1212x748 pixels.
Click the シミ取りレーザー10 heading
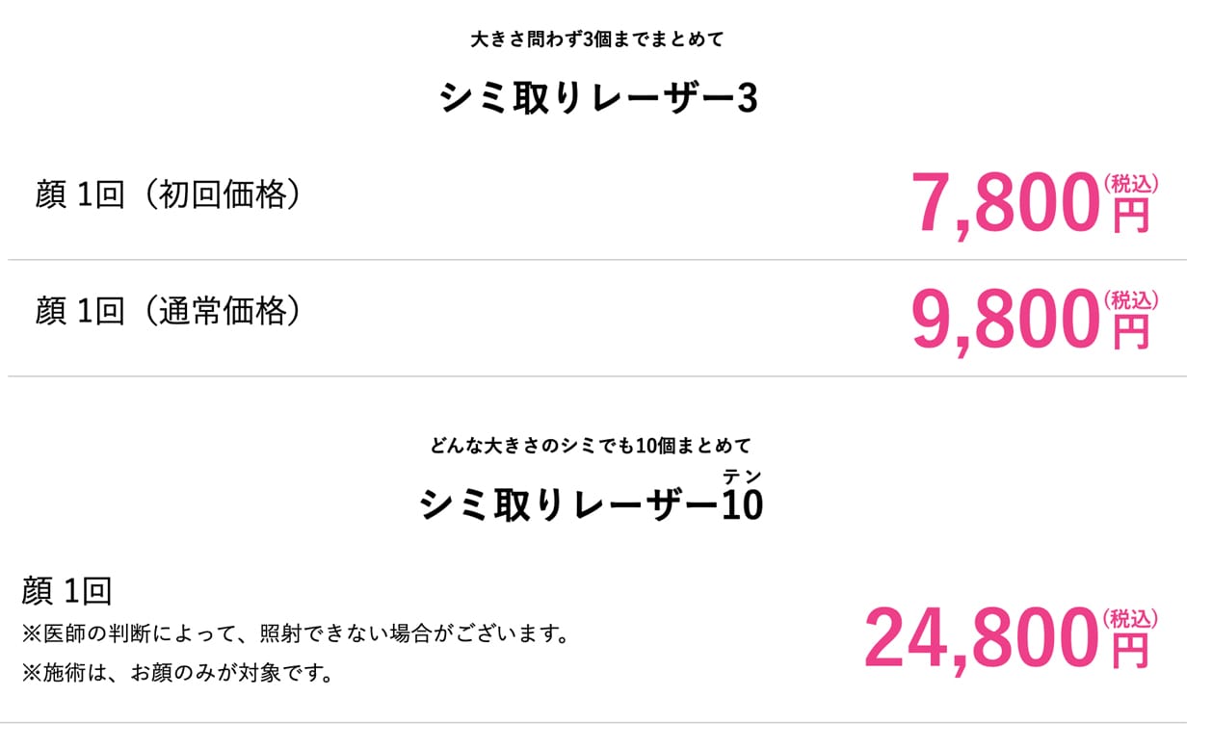click(591, 504)
